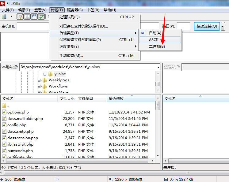Select config.php file row
The height and width of the screenshot is (182, 229).
point(78,125)
